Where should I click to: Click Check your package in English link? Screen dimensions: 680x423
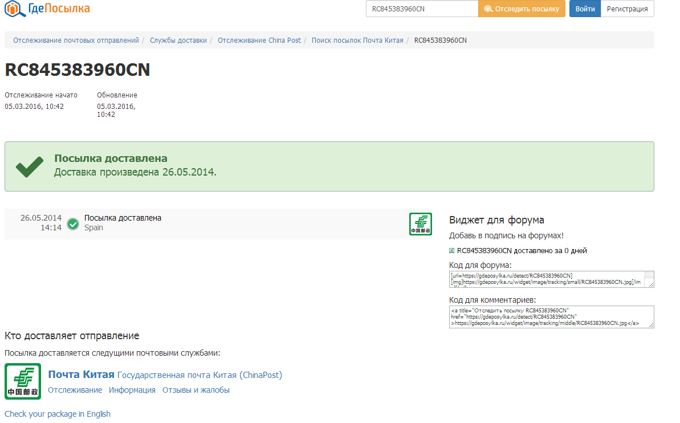coord(58,414)
